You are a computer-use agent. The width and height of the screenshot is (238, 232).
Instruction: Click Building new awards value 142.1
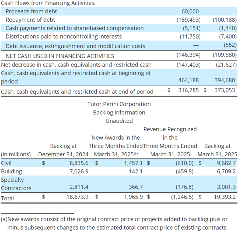[x=135, y=172]
